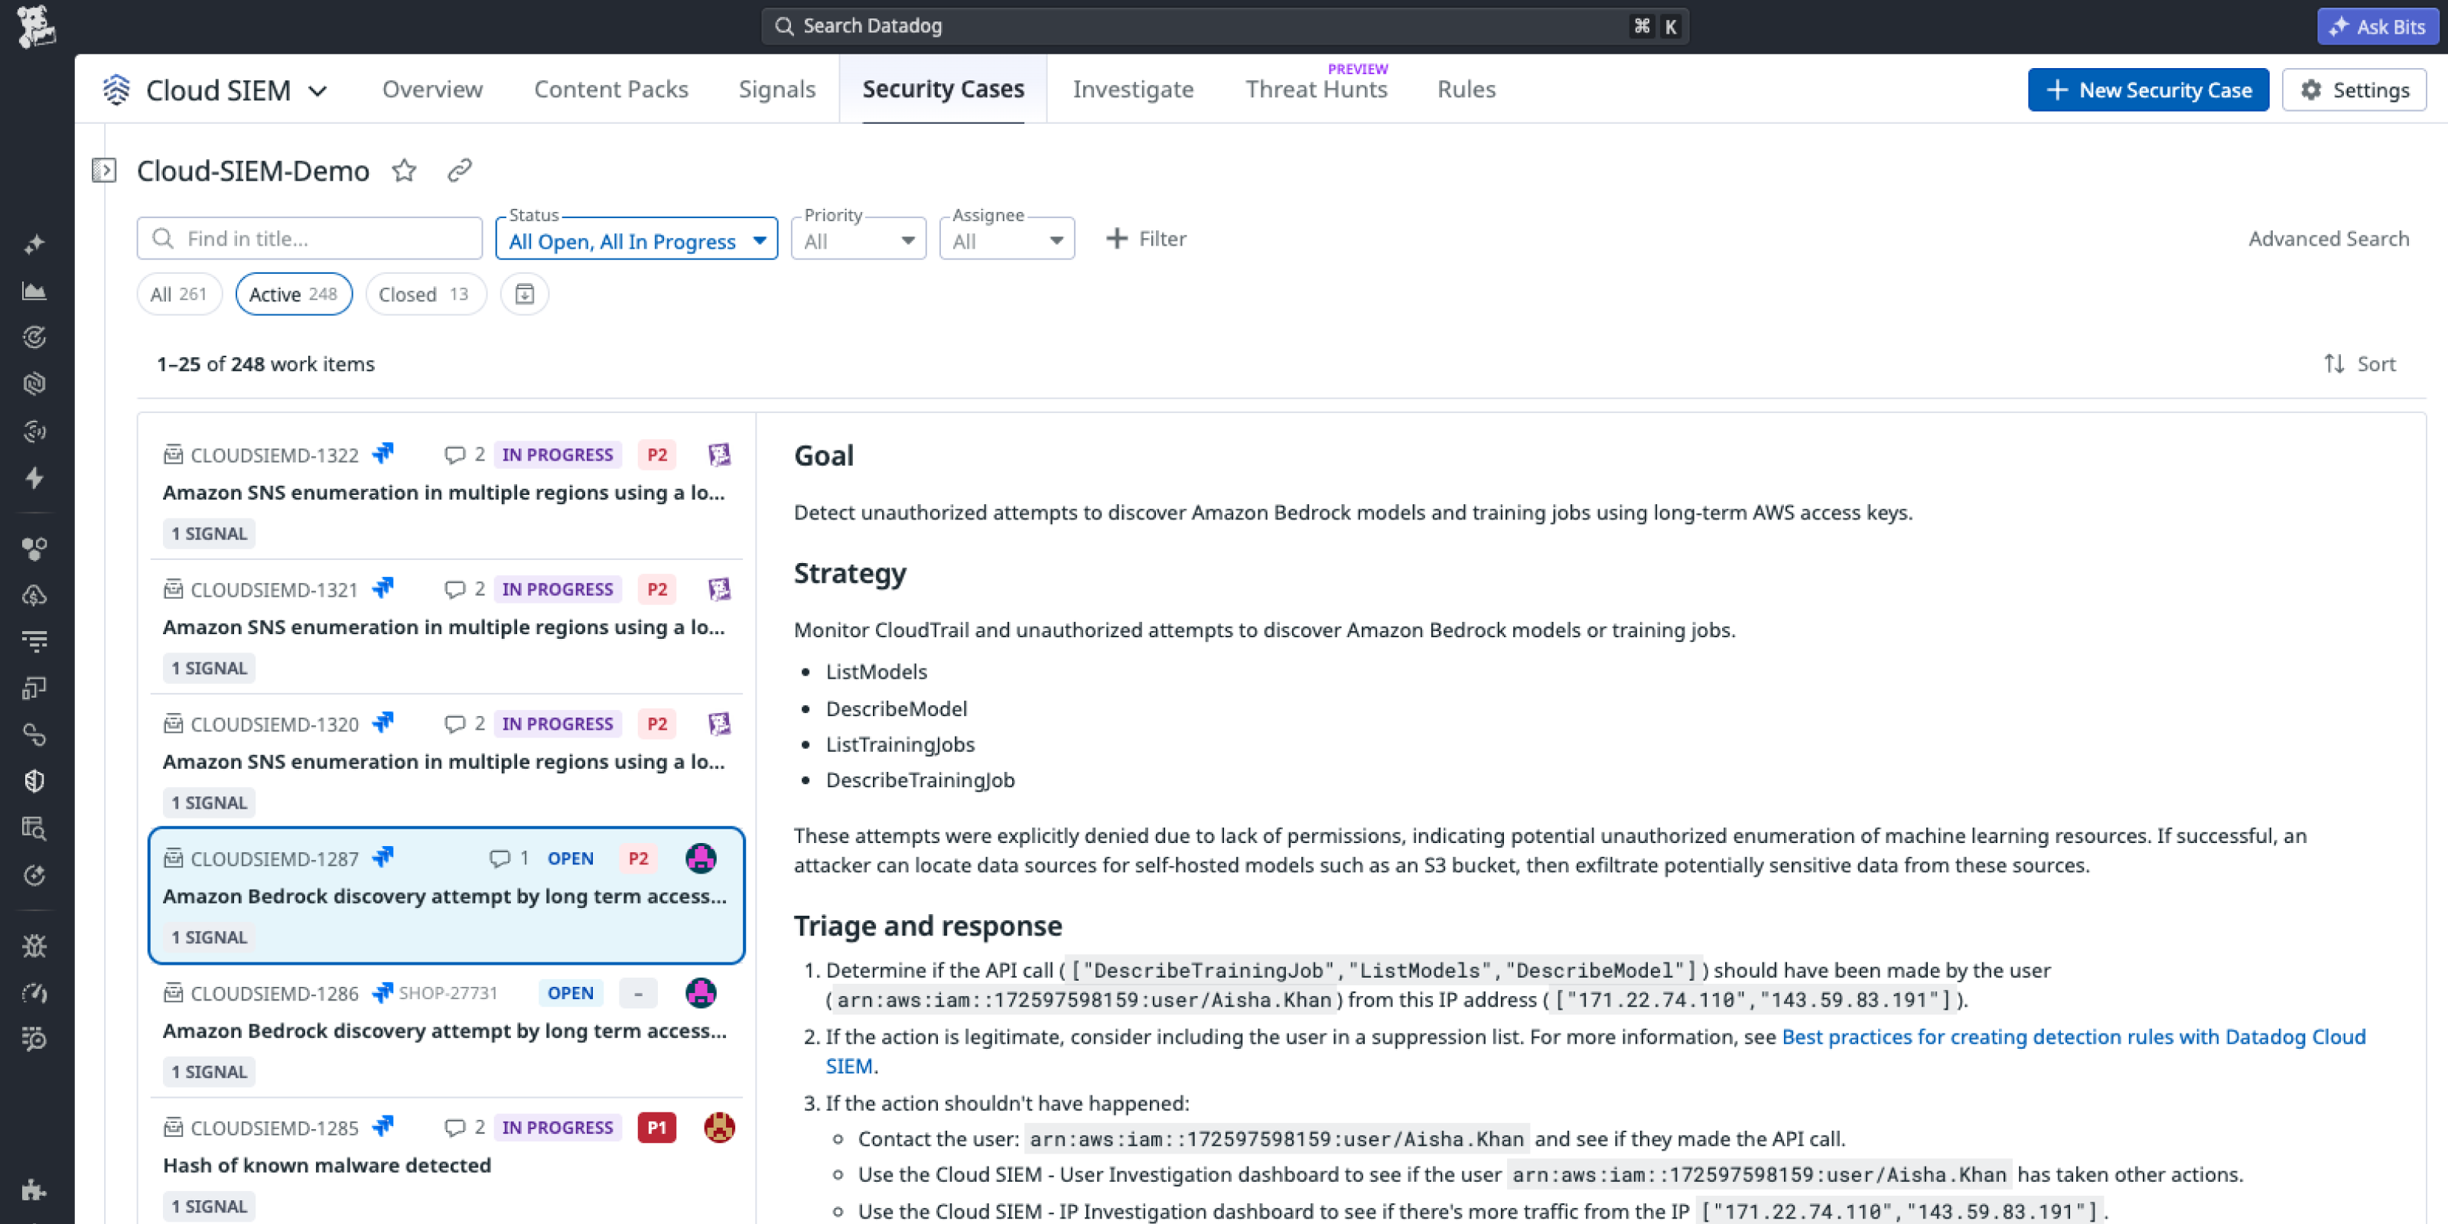Click the Jira icon on CLOUDSIEMD-1322
The height and width of the screenshot is (1224, 2448).
point(382,454)
